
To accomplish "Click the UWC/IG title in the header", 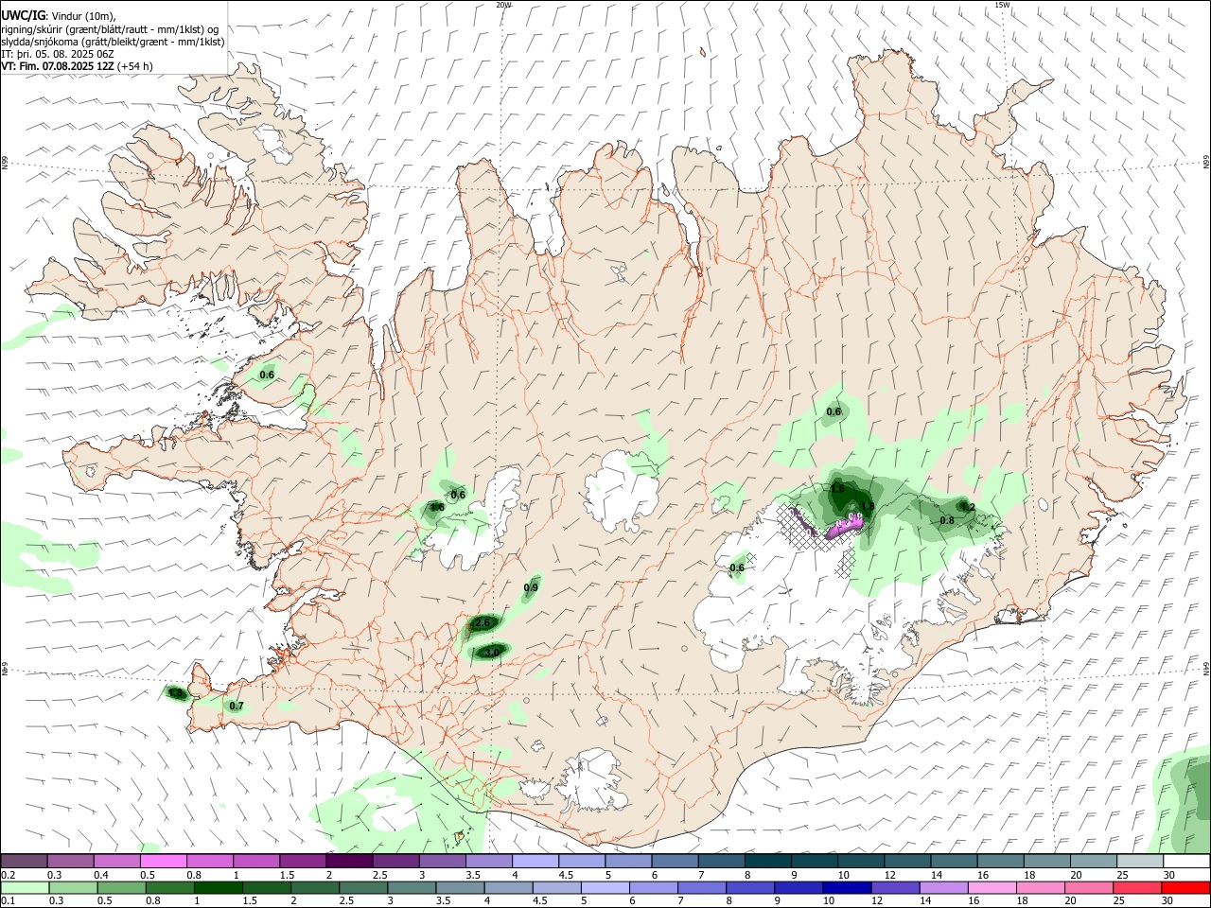I will [x=22, y=16].
